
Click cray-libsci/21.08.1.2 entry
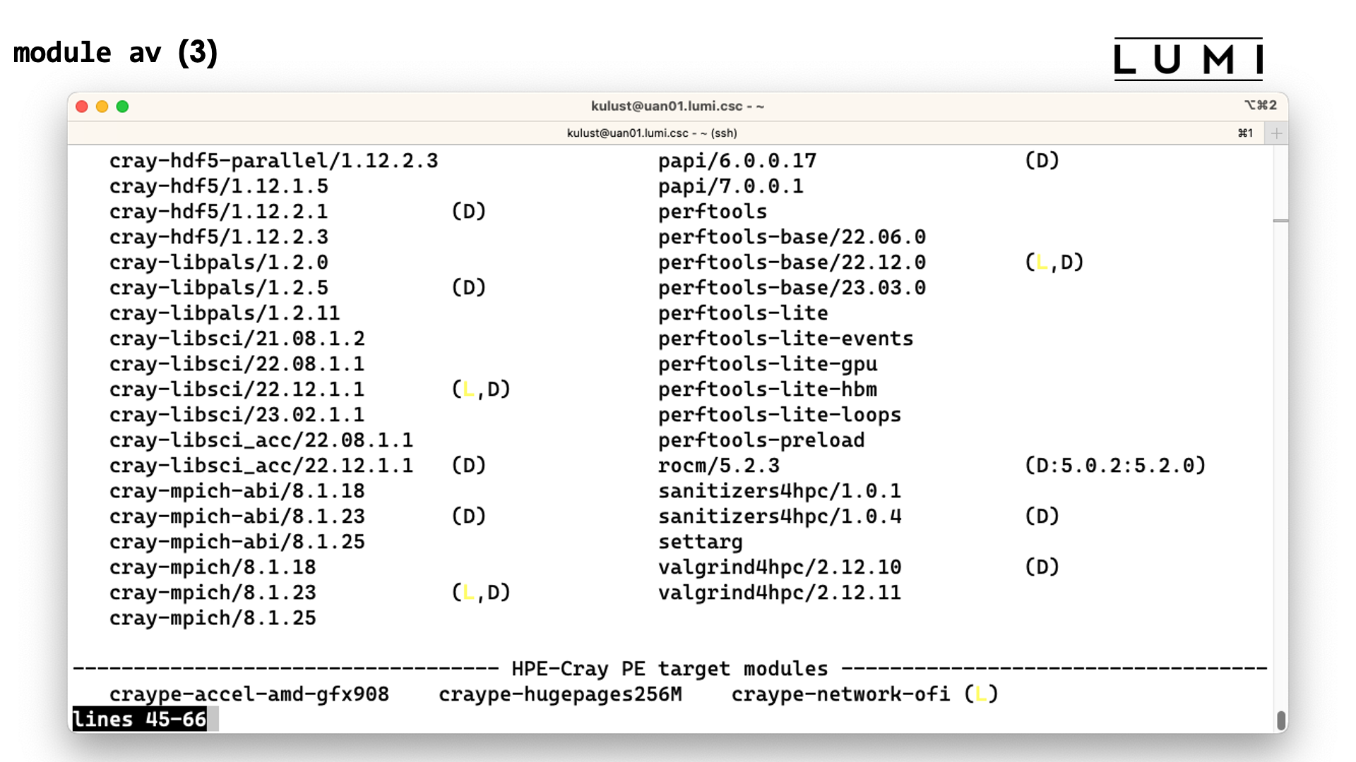[x=237, y=339]
